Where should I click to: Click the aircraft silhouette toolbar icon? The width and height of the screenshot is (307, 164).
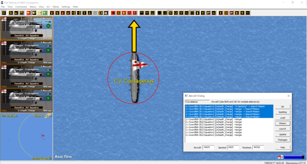click(203, 13)
